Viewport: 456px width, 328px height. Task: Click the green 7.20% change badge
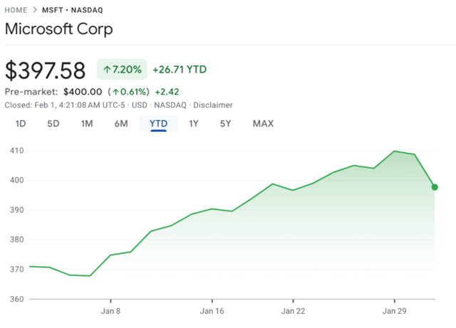(122, 70)
